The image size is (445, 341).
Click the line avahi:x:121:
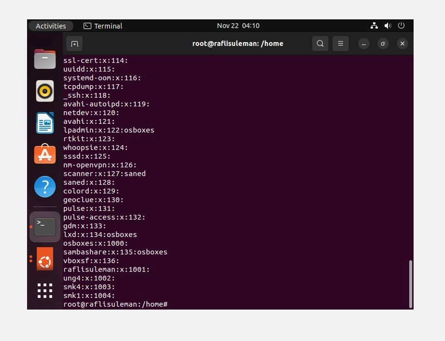click(89, 121)
